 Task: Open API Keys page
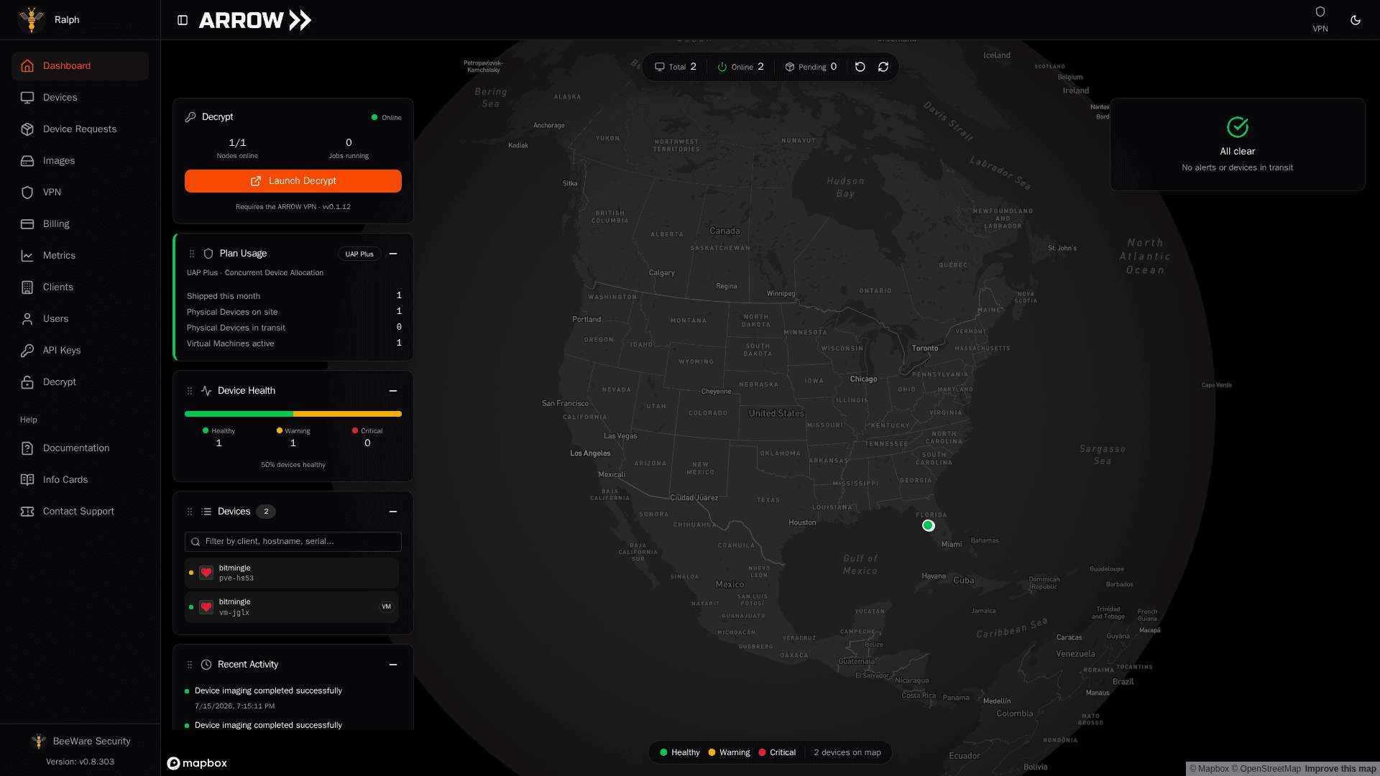point(80,351)
